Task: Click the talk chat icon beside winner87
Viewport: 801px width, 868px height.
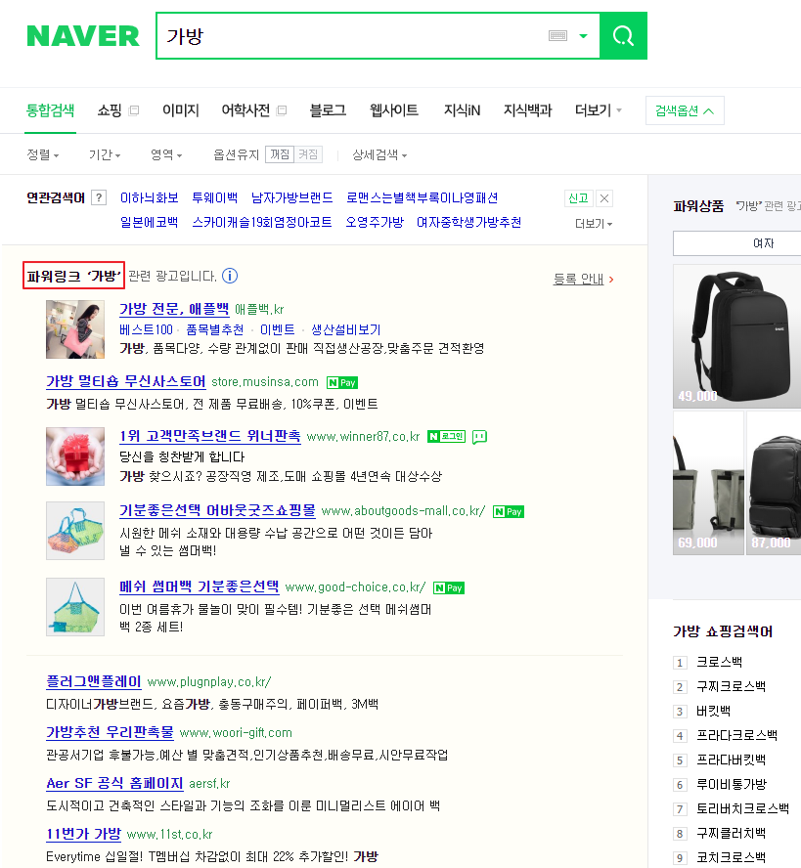Action: coord(479,437)
